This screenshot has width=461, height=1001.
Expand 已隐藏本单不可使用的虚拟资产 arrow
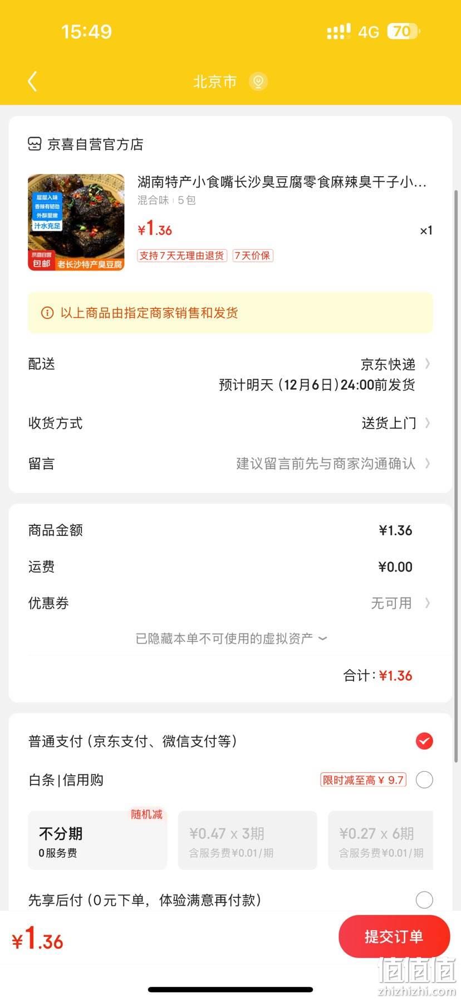coord(322,639)
